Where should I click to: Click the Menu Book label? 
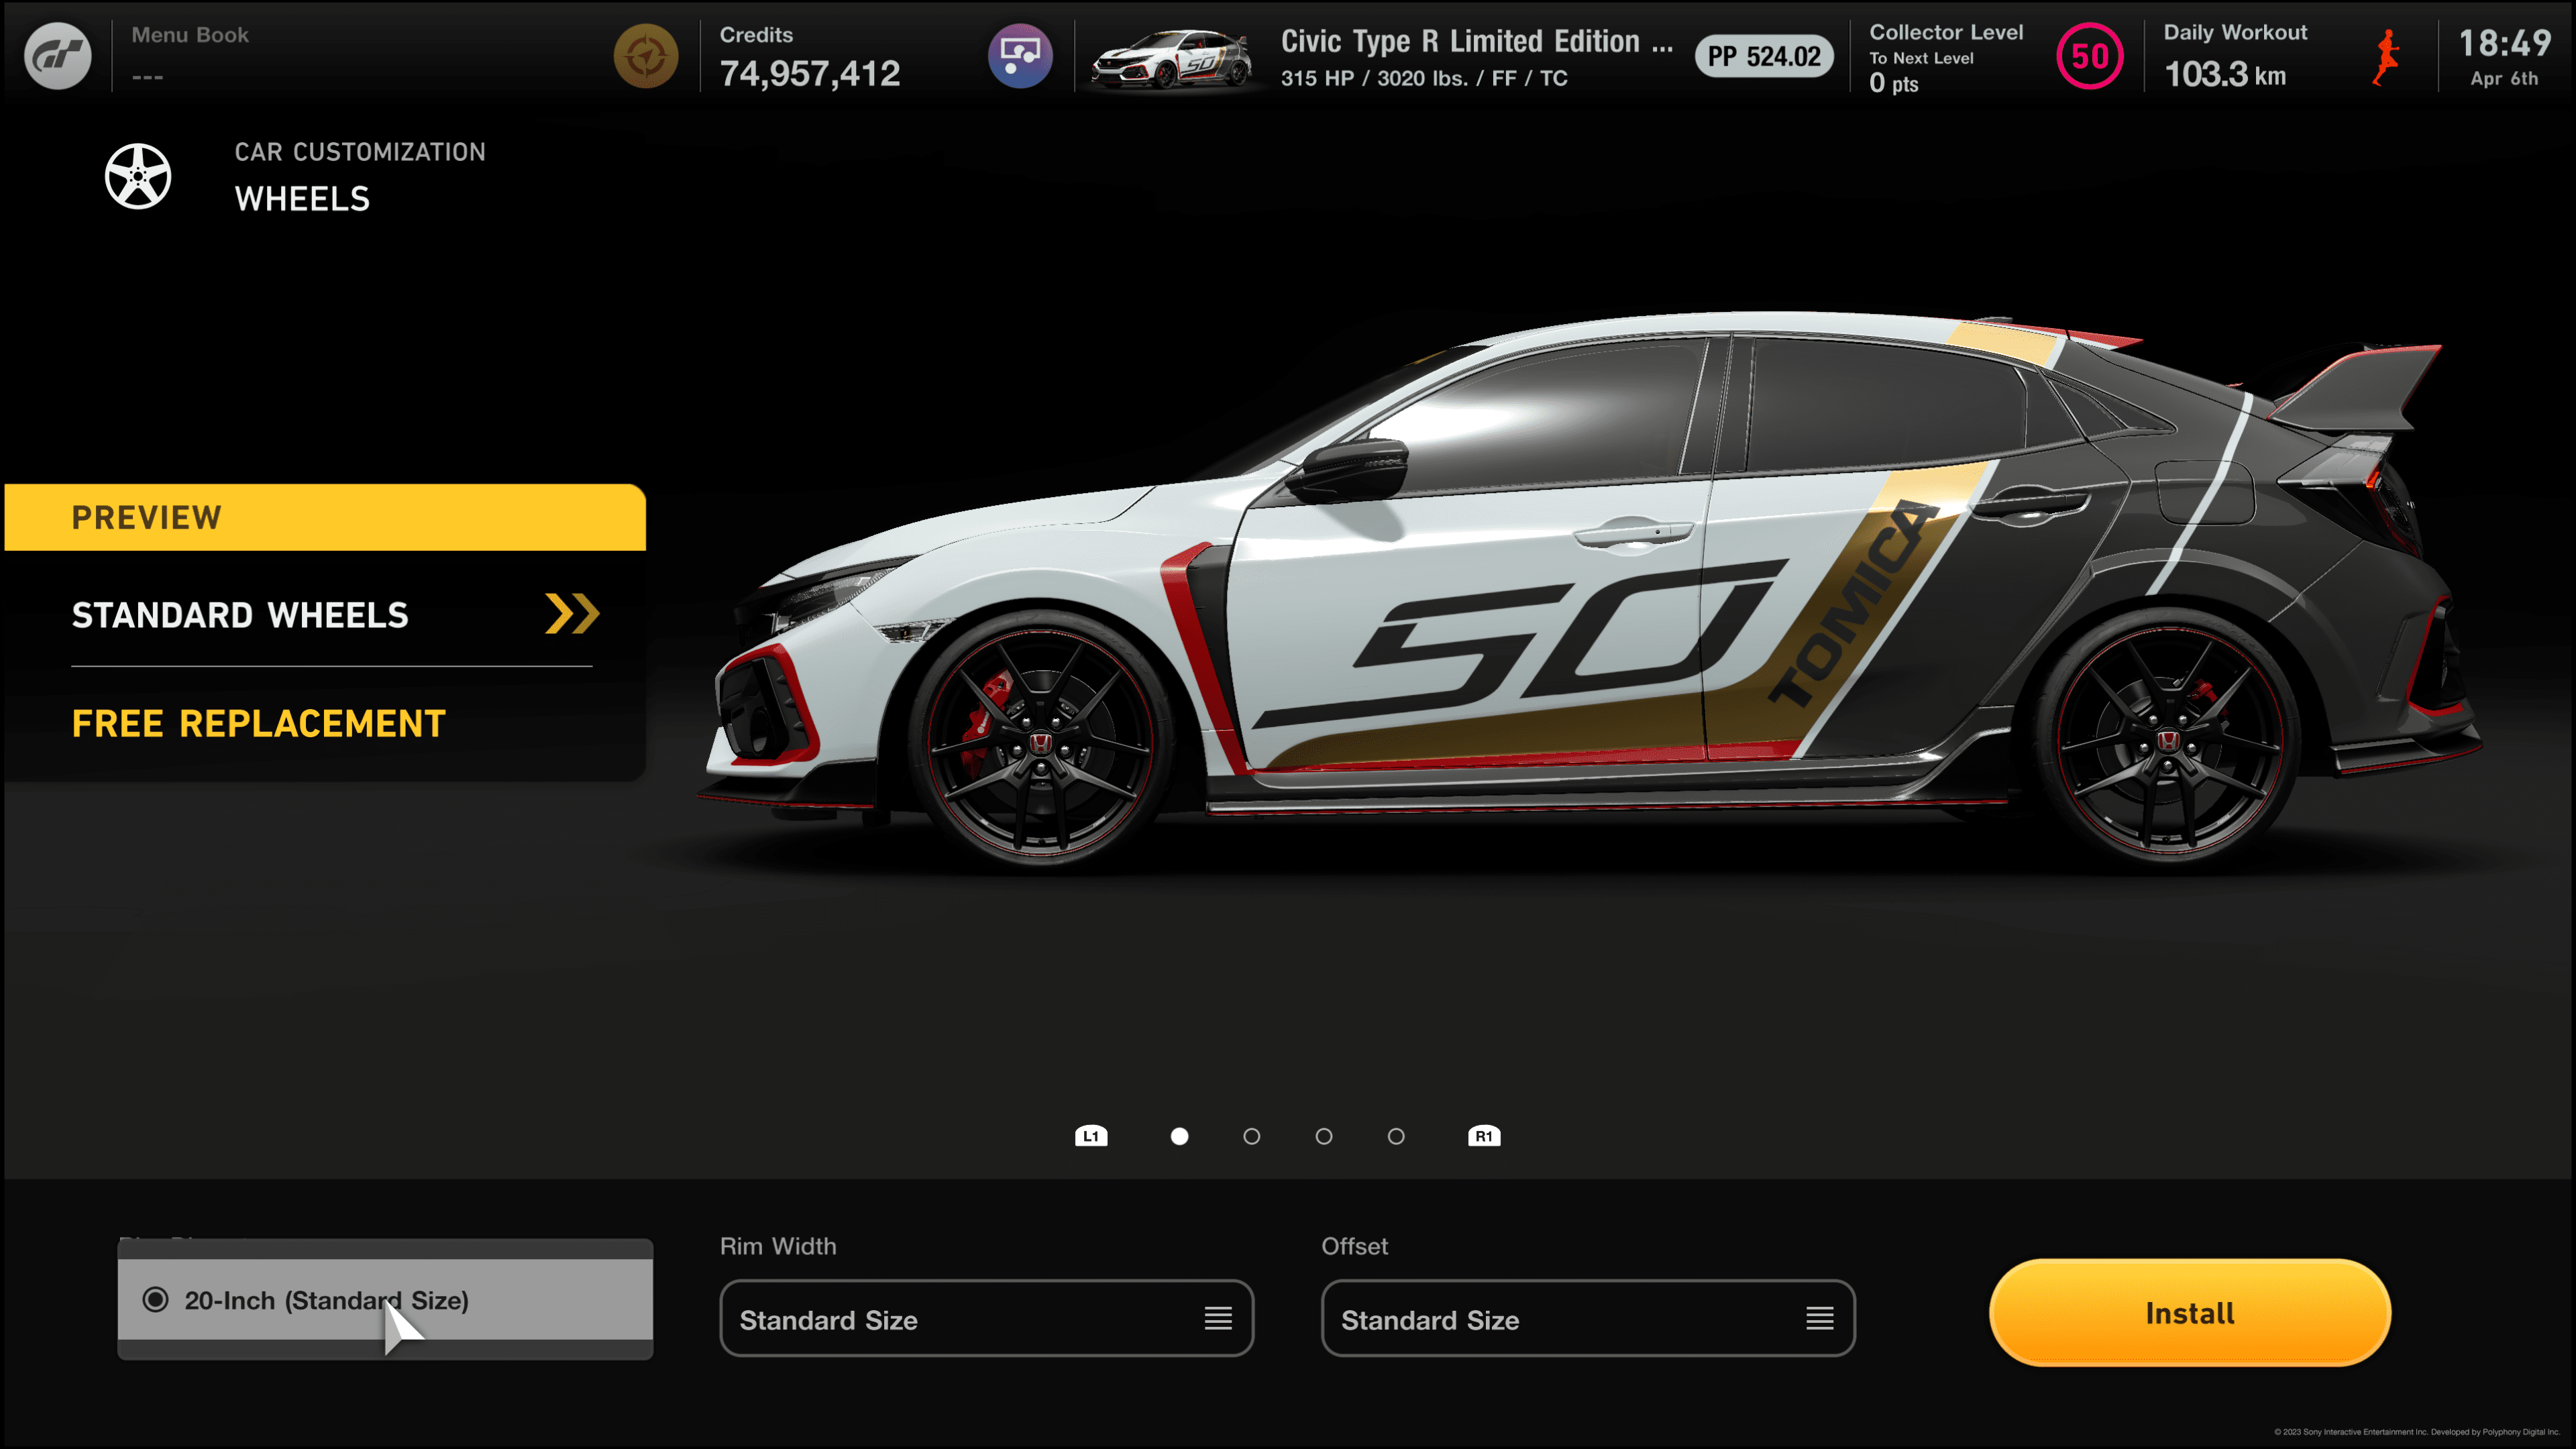[190, 35]
